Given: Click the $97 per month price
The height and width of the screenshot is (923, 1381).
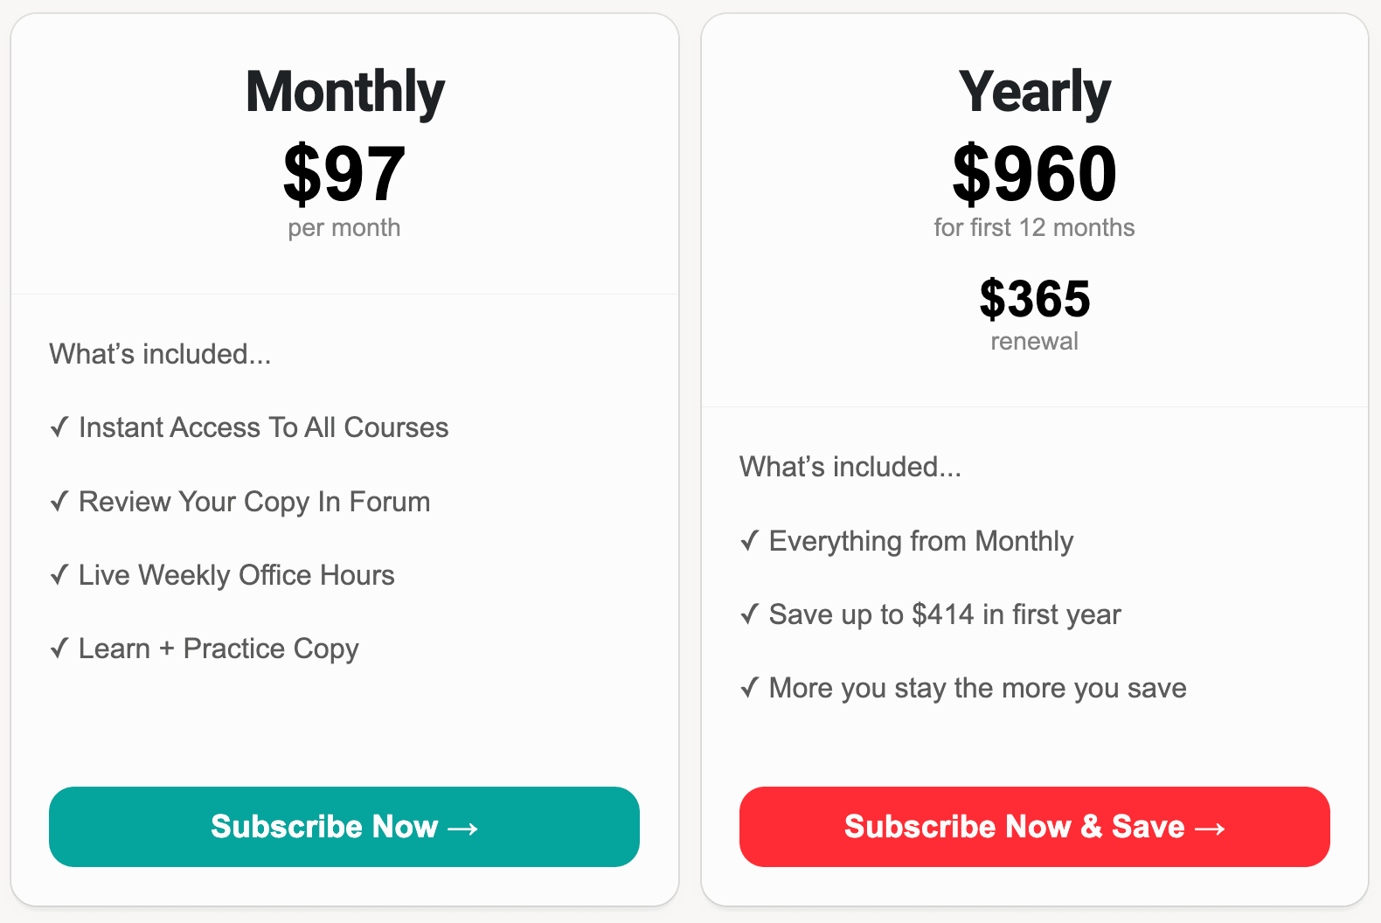Looking at the screenshot, I should coord(344,173).
